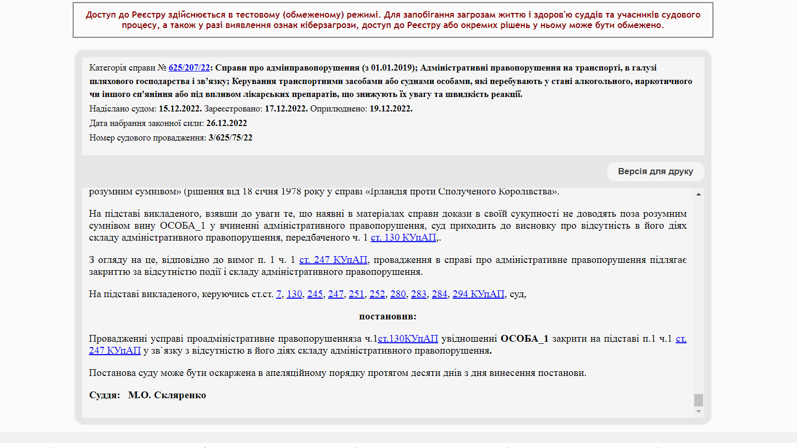
Task: Open case number 625/207/22 link
Action: point(189,67)
